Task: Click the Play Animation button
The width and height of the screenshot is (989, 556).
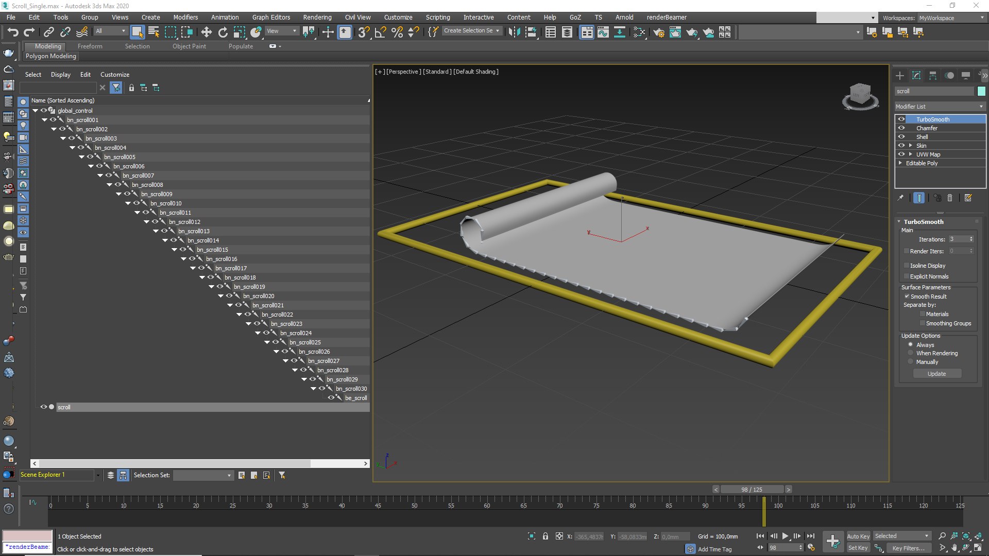Action: click(785, 536)
